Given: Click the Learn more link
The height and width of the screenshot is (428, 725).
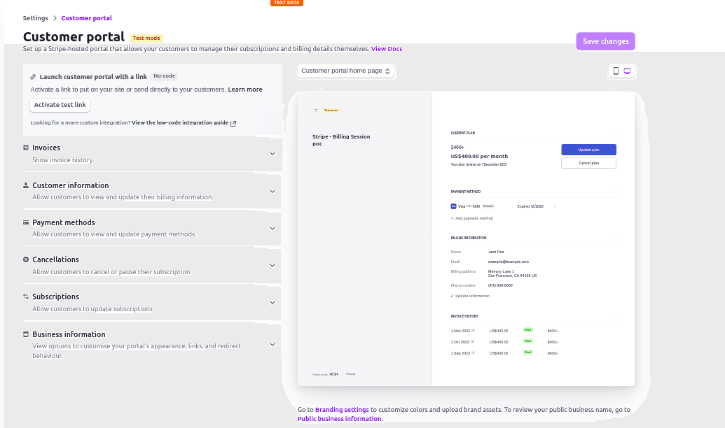Looking at the screenshot, I should point(245,90).
